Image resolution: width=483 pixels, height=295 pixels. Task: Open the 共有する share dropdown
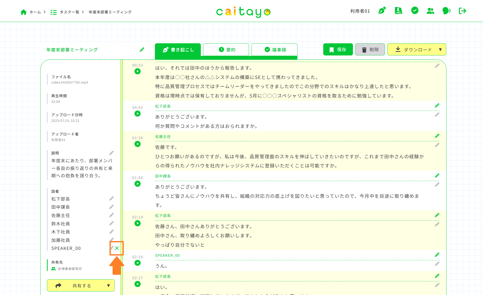tap(108, 286)
